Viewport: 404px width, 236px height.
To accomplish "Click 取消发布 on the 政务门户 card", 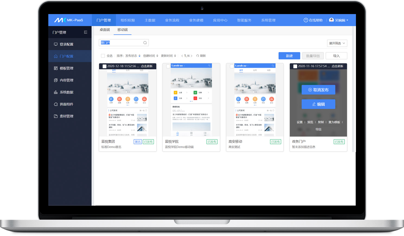I will [318, 90].
